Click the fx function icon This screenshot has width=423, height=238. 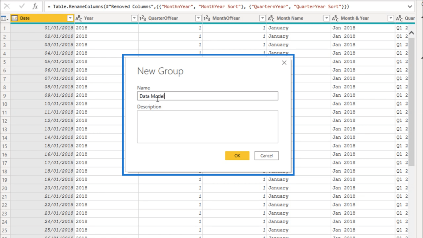coord(35,6)
